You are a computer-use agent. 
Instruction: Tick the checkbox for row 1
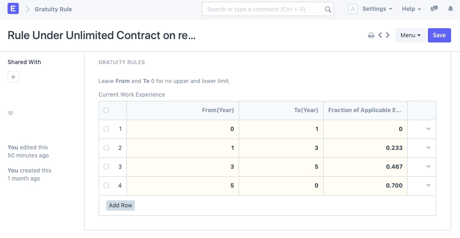coord(106,129)
